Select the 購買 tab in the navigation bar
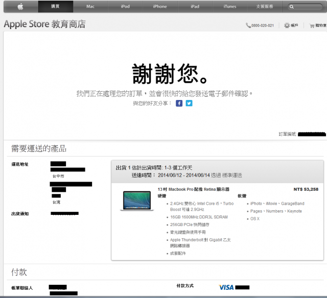The height and width of the screenshot is (298, 327). (x=56, y=7)
